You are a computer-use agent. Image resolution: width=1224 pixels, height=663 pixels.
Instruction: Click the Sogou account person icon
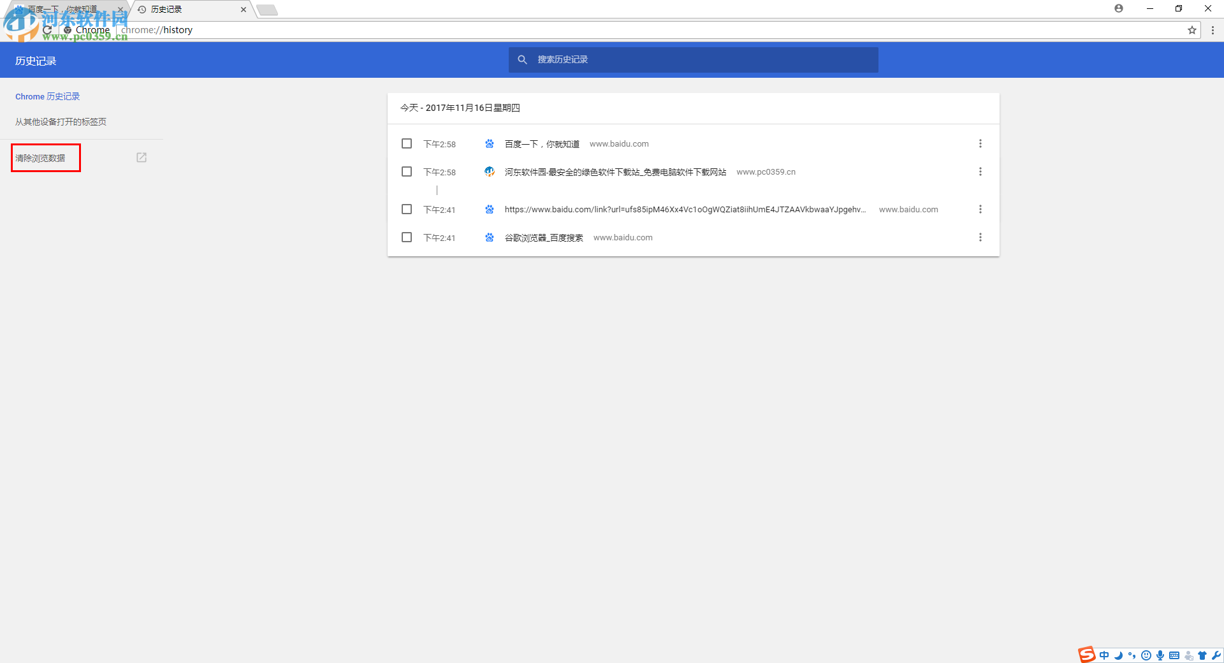[x=1188, y=655]
